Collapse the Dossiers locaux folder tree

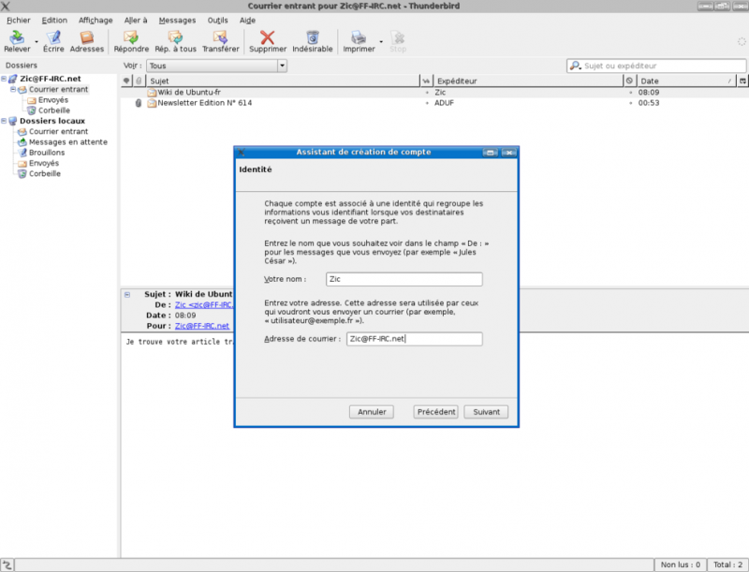[x=5, y=121]
